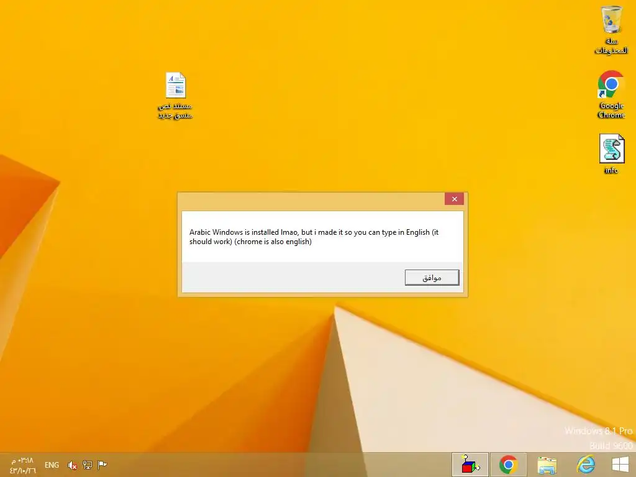
Task: Click the dialog message text about Arabic Windows
Action: coord(314,237)
